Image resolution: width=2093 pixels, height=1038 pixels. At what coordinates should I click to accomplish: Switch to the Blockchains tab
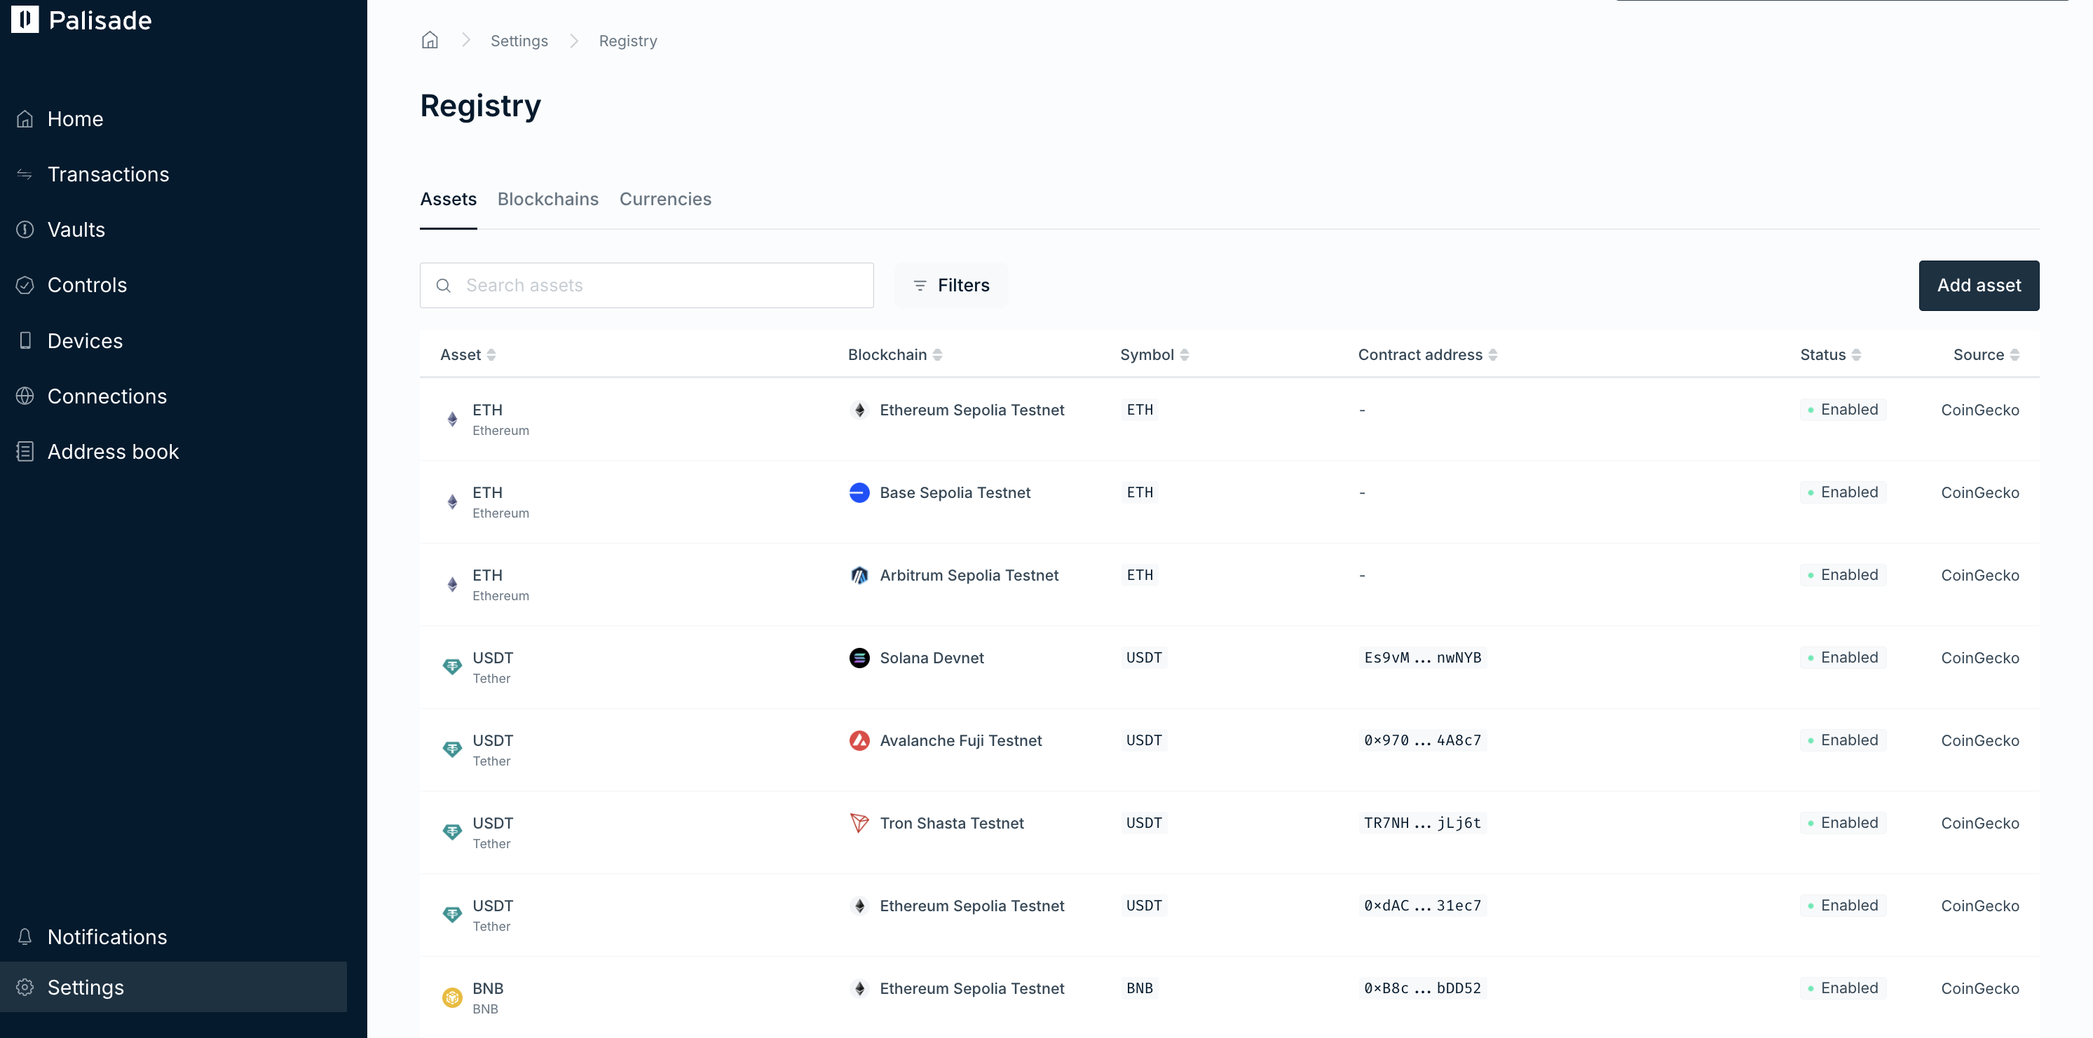point(547,200)
